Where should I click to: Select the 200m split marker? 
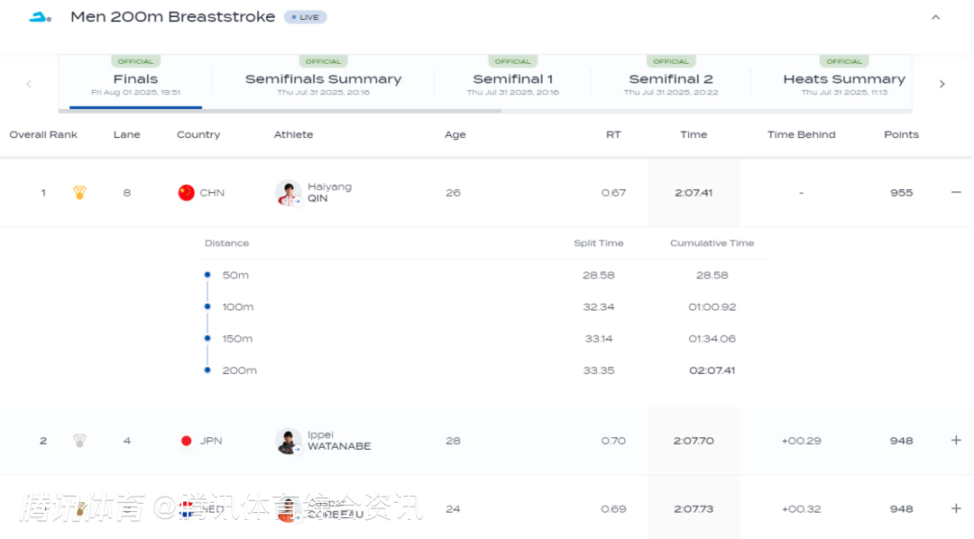(207, 370)
